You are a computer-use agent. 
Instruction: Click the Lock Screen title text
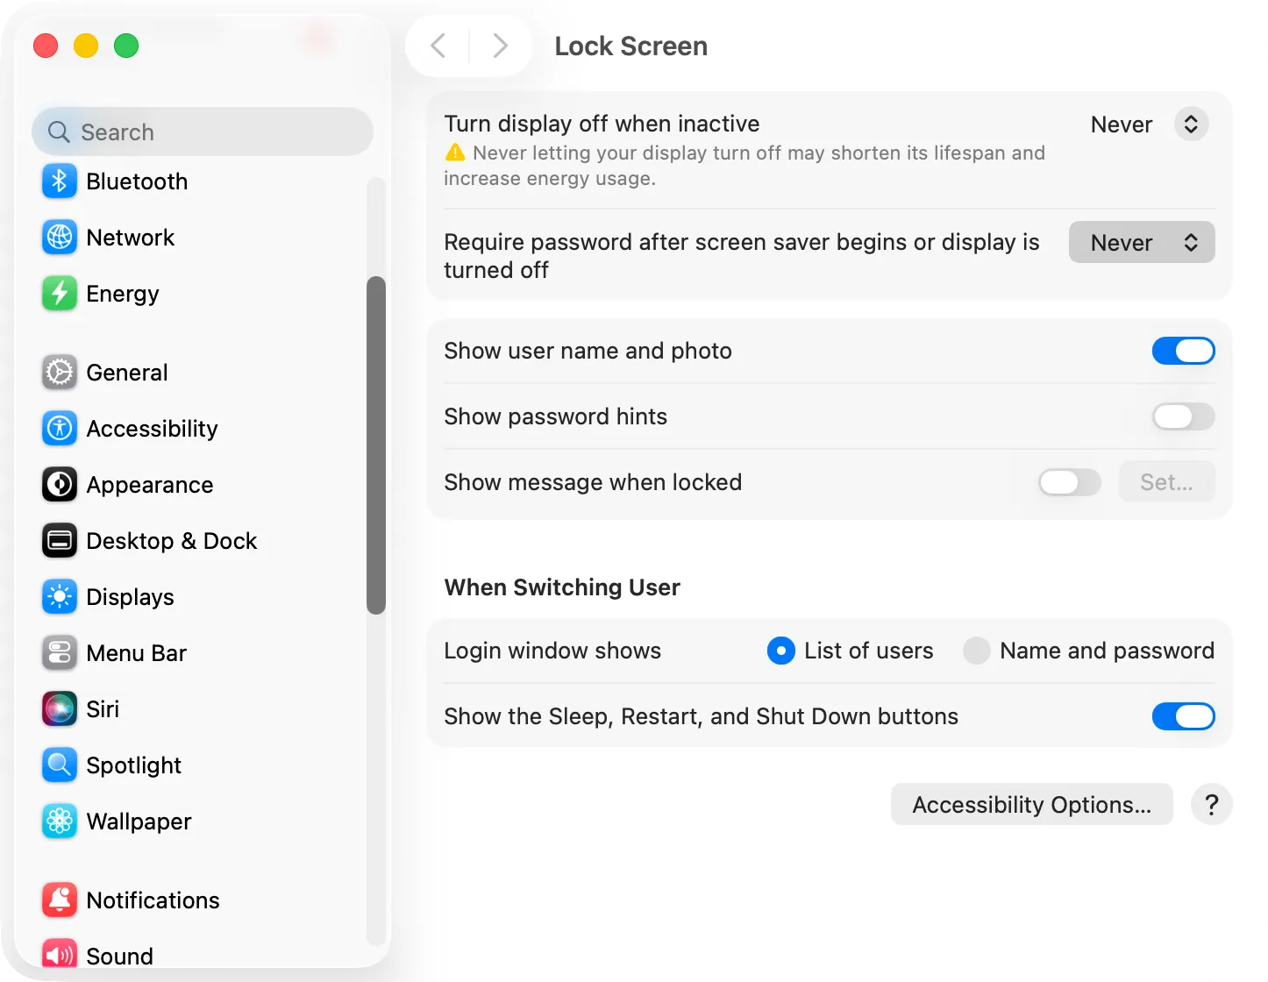[630, 46]
